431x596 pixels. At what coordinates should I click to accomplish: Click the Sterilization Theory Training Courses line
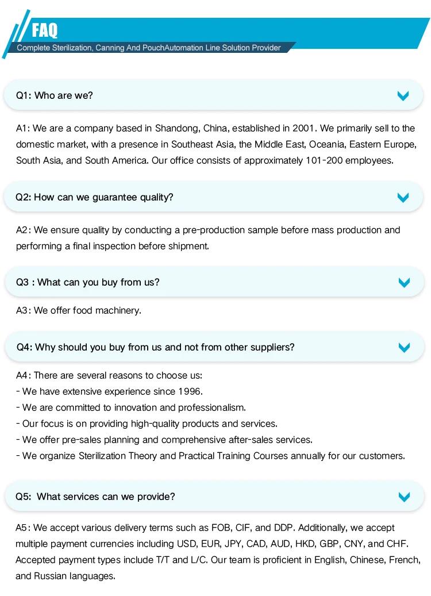(210, 456)
